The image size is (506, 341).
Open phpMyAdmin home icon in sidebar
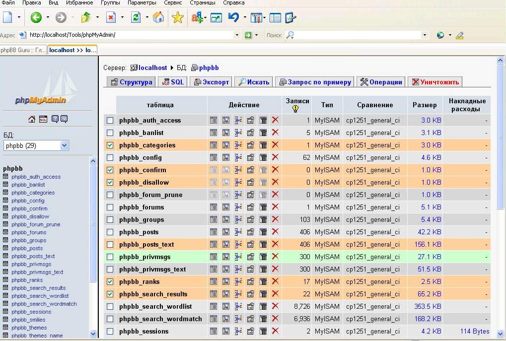click(x=32, y=119)
